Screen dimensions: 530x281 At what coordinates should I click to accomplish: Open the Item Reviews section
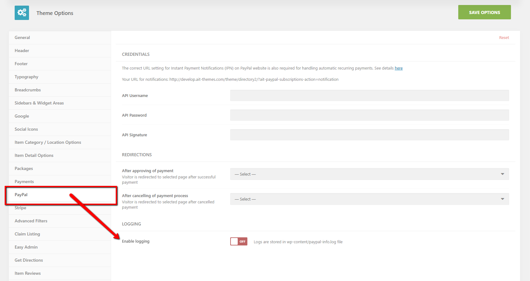[60, 273]
